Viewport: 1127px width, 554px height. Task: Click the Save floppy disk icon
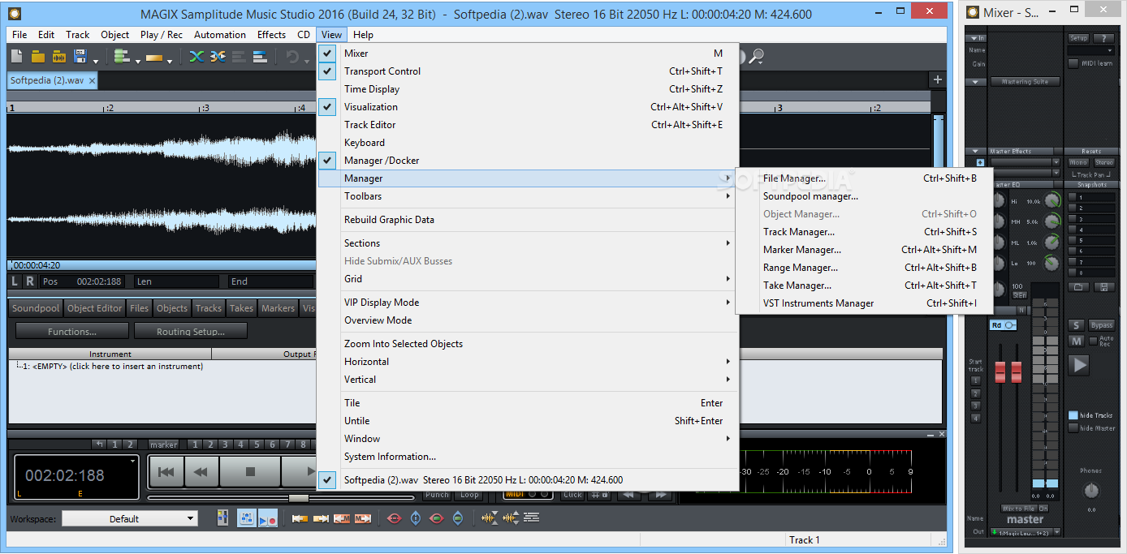(x=80, y=57)
